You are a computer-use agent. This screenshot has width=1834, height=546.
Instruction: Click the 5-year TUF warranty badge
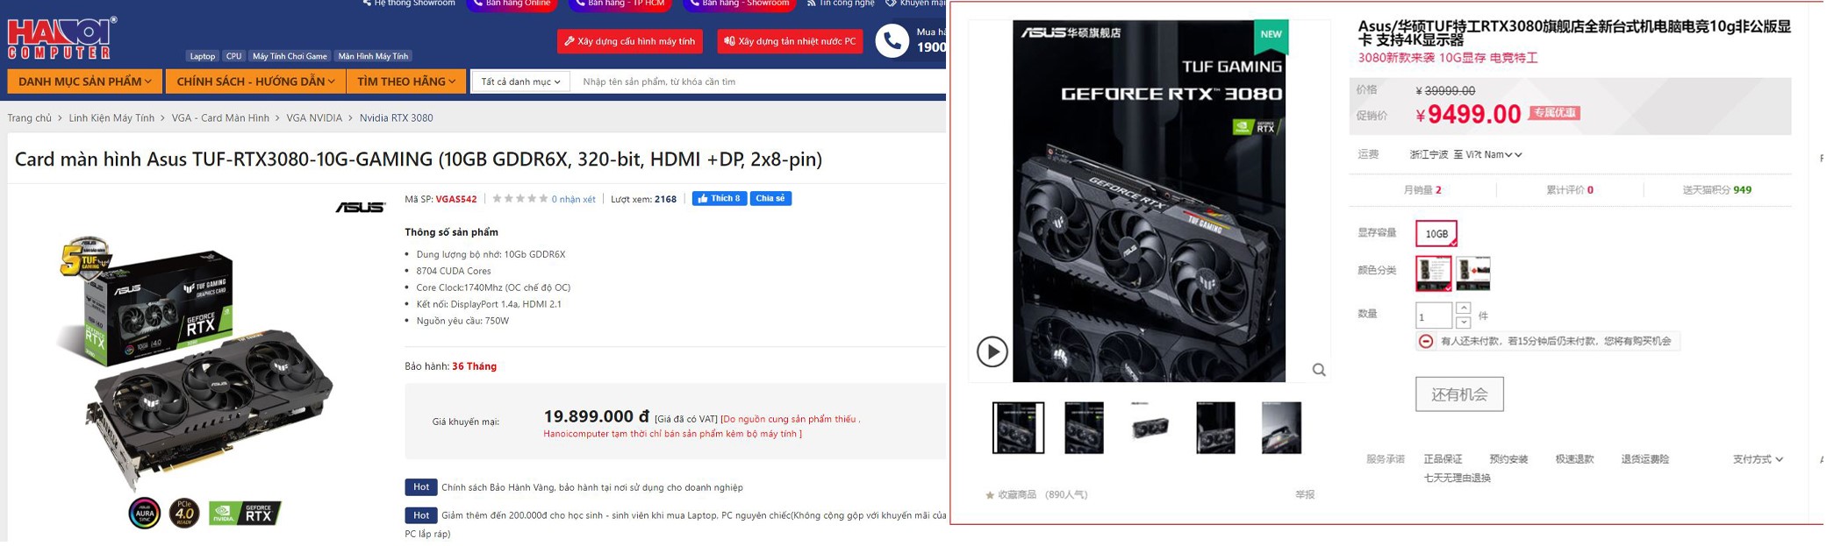pyautogui.click(x=86, y=257)
